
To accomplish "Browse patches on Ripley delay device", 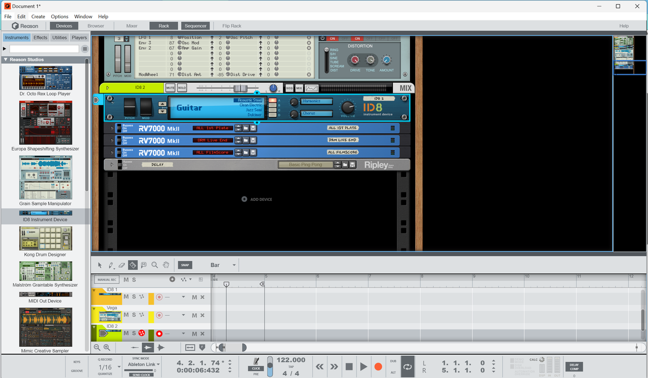I will pyautogui.click(x=345, y=164).
